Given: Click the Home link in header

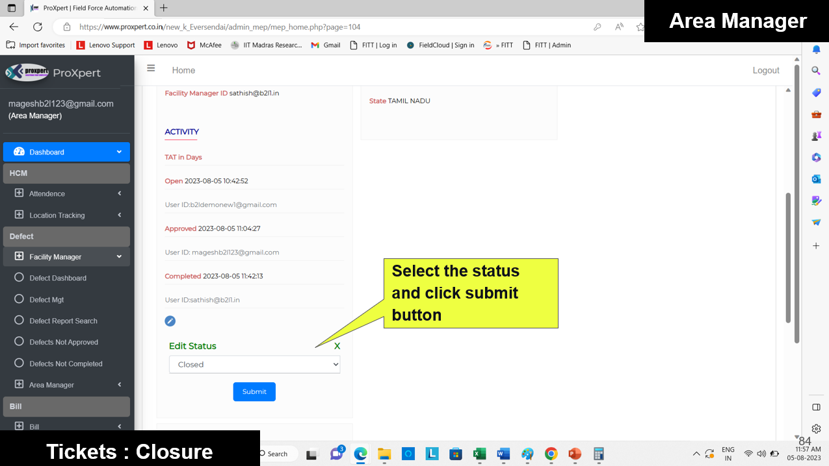Looking at the screenshot, I should pyautogui.click(x=183, y=70).
